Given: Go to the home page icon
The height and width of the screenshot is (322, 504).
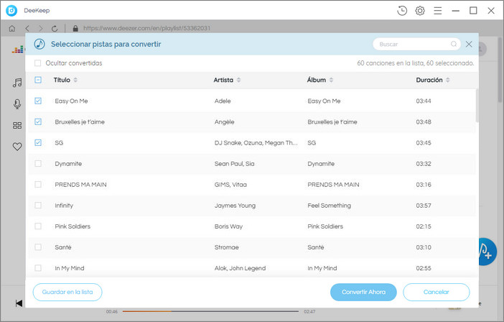Looking at the screenshot, I should click(12, 28).
